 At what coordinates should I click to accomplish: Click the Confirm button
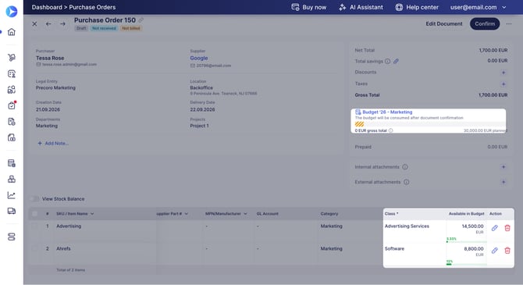tap(485, 23)
